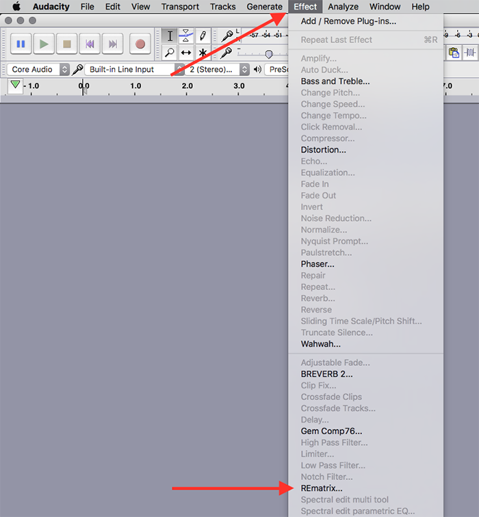Viewport: 479px width, 517px height.
Task: Close the open Effect menu
Action: point(305,7)
